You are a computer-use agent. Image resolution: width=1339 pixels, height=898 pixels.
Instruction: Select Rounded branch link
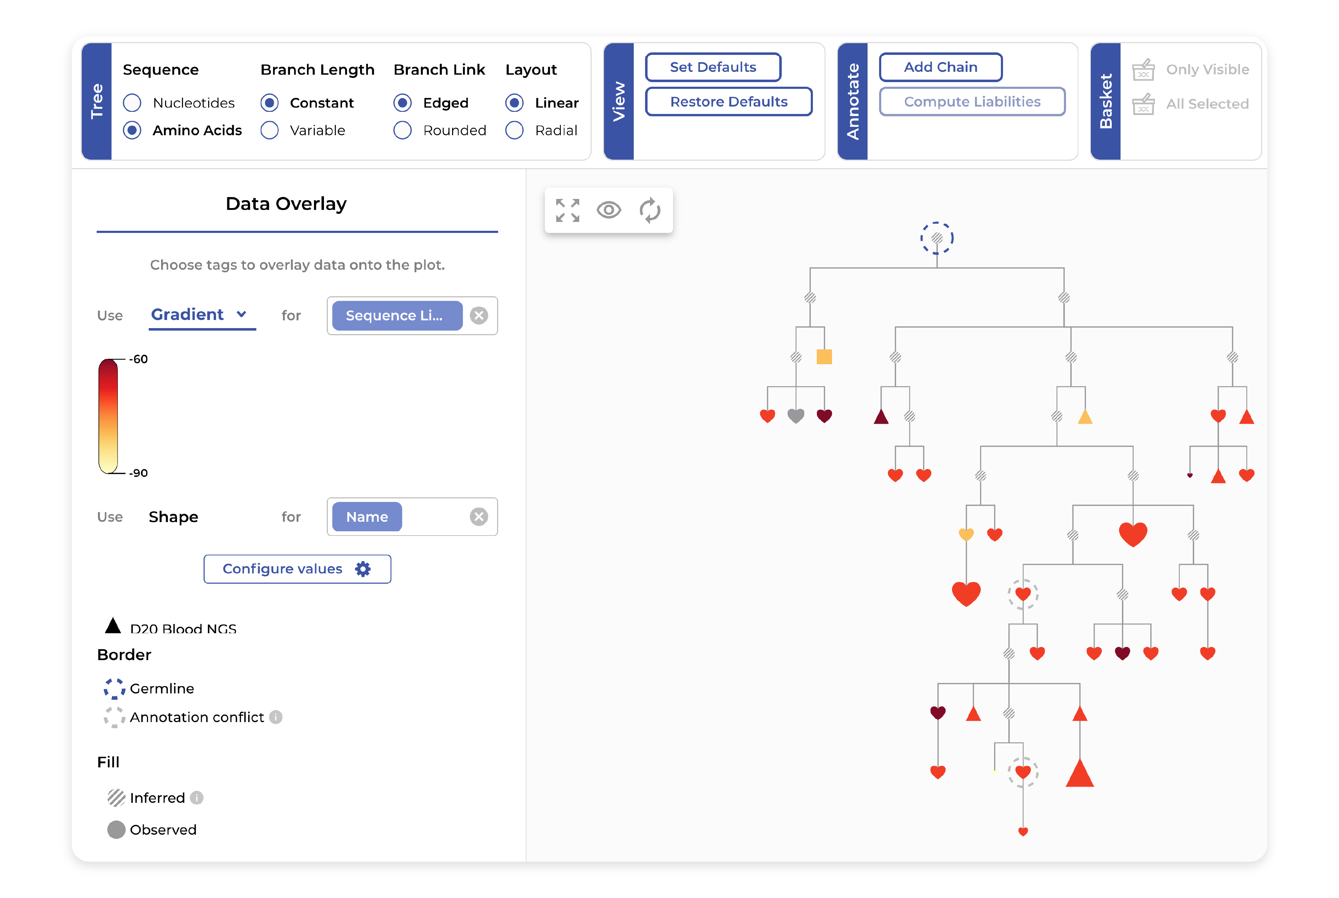tap(402, 130)
